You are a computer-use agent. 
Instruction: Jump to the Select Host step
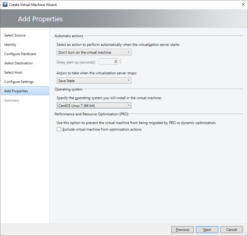13,72
